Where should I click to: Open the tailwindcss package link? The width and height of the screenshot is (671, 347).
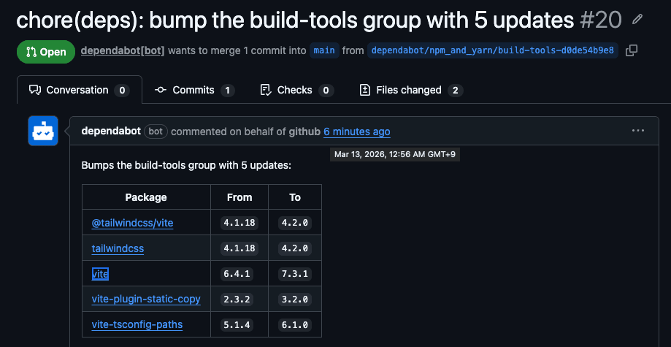click(118, 248)
